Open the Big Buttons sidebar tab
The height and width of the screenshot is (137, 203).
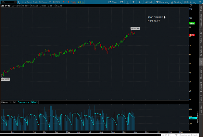tap(201, 51)
